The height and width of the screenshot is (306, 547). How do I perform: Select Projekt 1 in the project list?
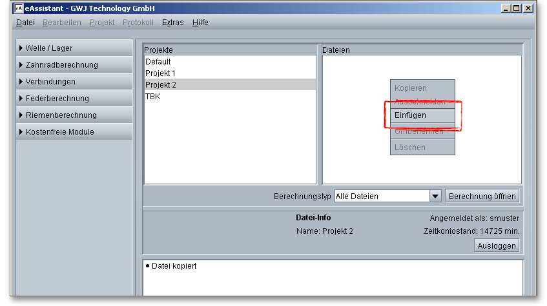point(160,73)
